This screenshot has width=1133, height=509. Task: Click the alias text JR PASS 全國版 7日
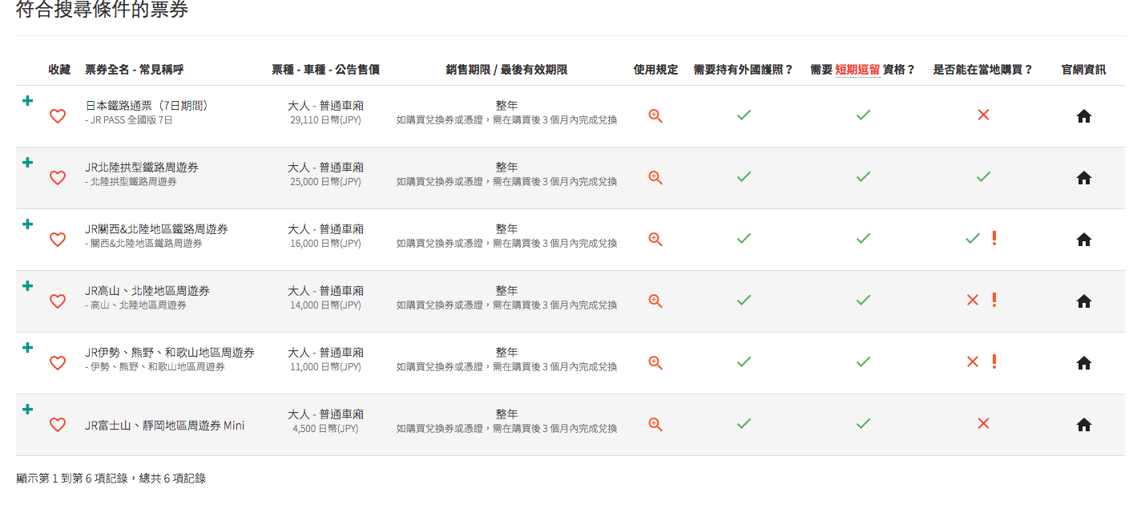(x=131, y=120)
